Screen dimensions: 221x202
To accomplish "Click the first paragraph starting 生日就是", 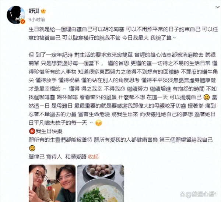I will point(123,33).
